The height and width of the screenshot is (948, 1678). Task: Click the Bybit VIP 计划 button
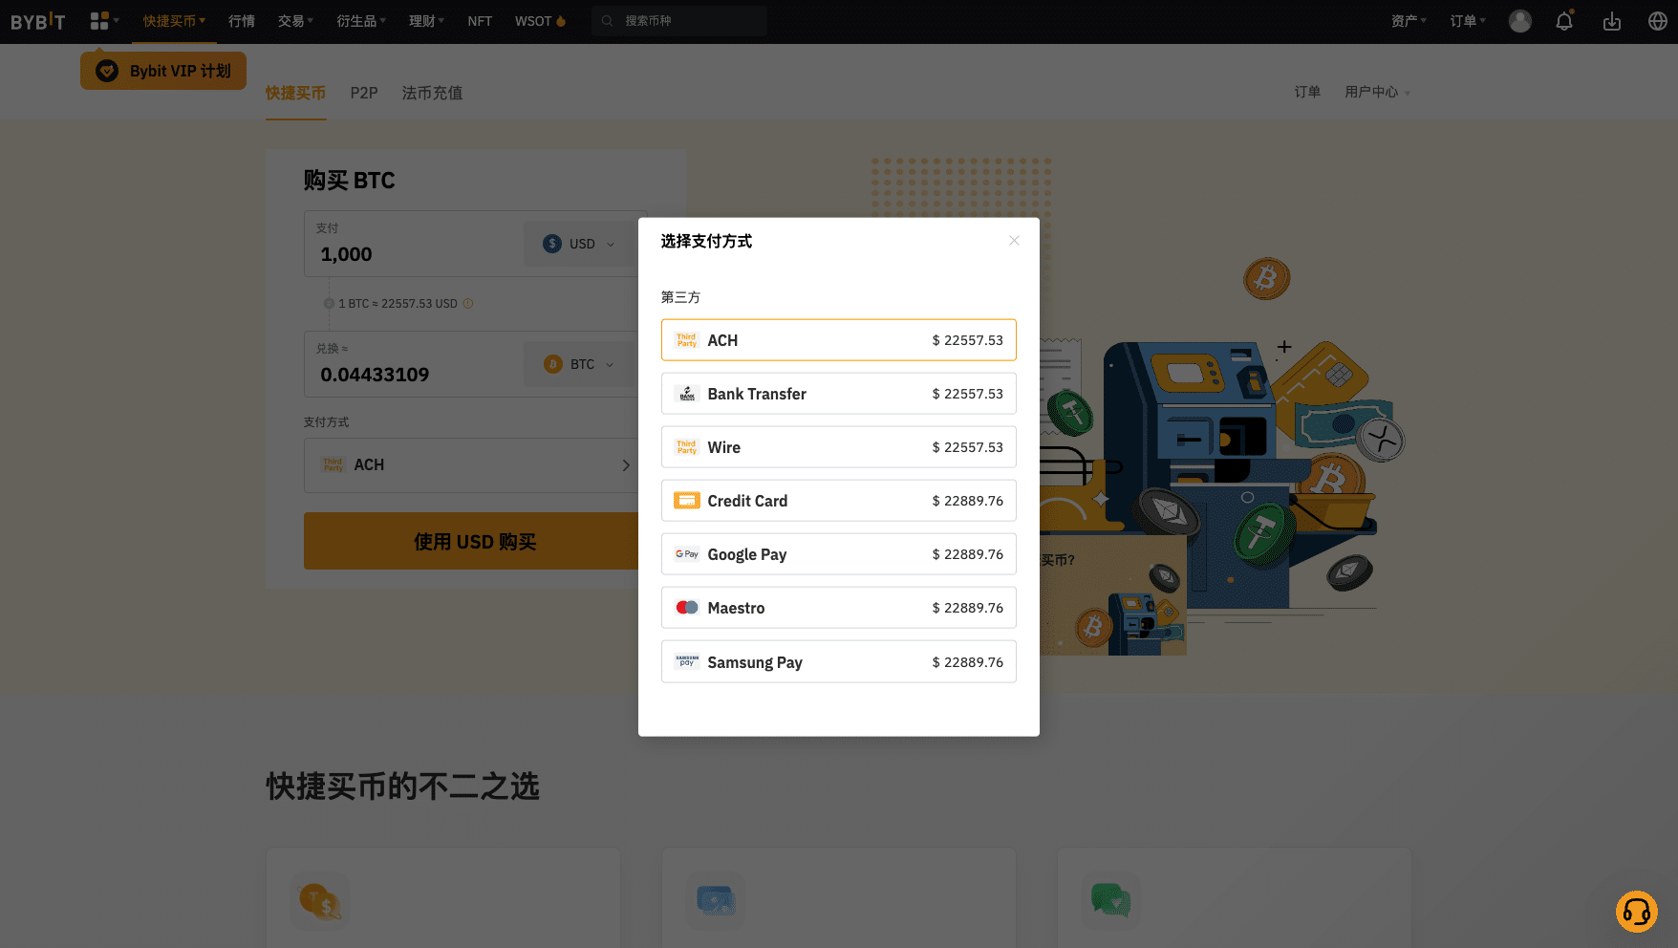pyautogui.click(x=163, y=71)
